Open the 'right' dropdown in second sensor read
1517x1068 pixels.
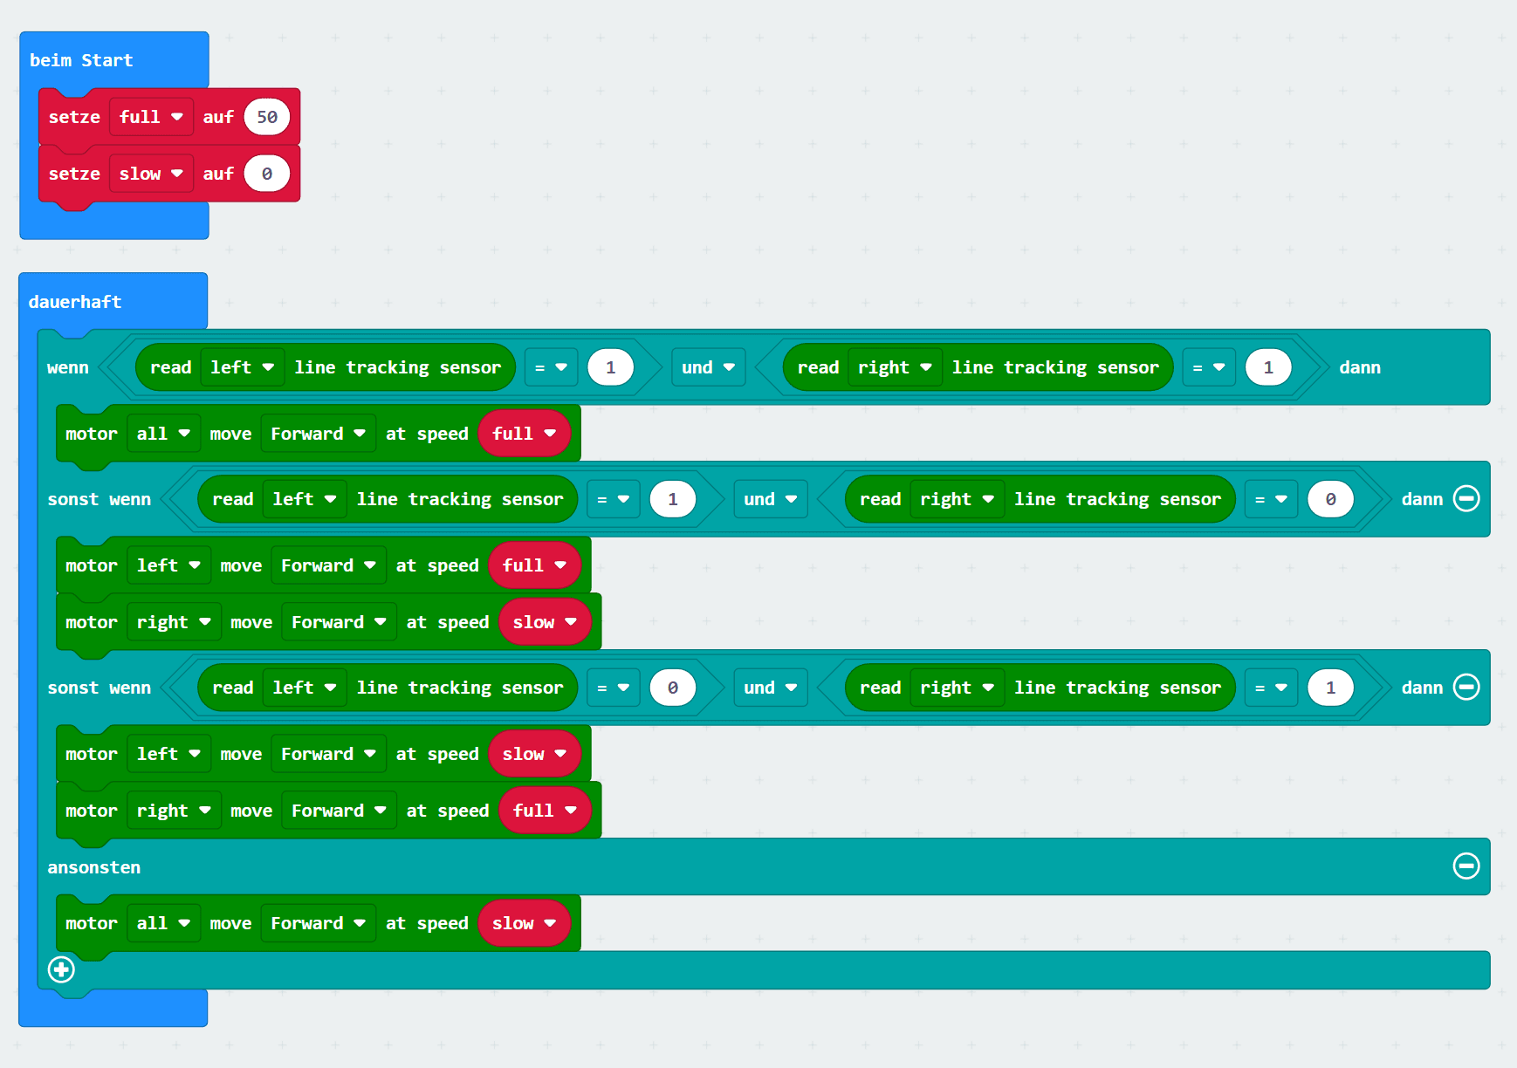tap(895, 367)
